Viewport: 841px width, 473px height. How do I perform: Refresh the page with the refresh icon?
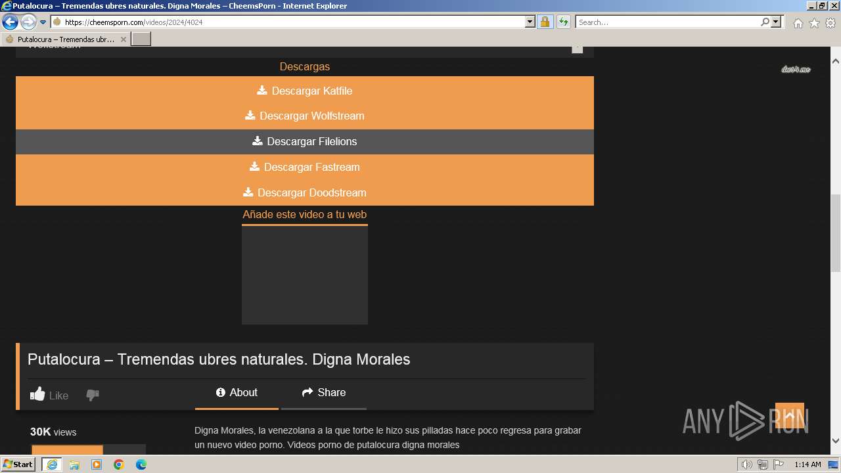563,22
